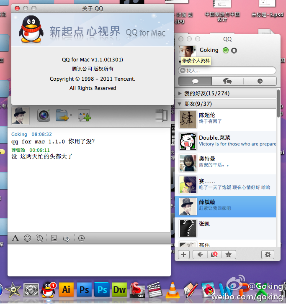Open the first Photoshop dock icon
Screen dimensions: 286x304
pyautogui.click(x=84, y=290)
